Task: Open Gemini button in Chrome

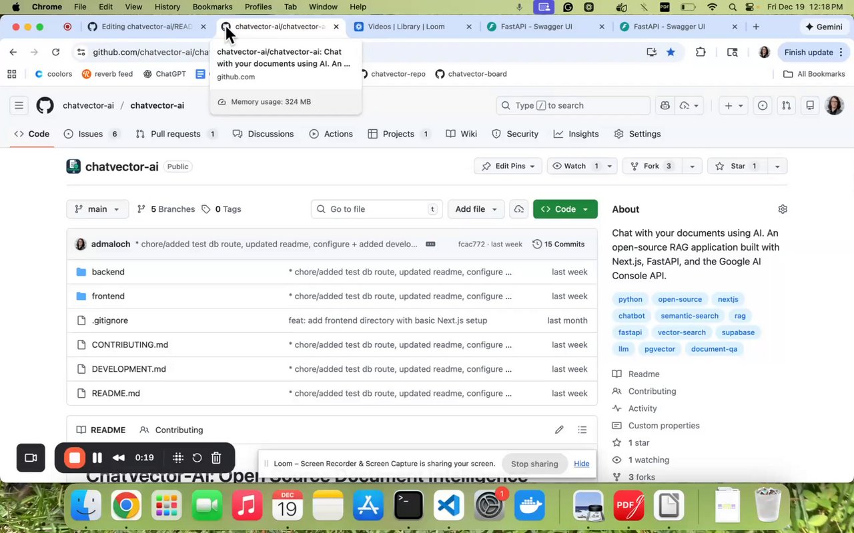Action: point(823,27)
